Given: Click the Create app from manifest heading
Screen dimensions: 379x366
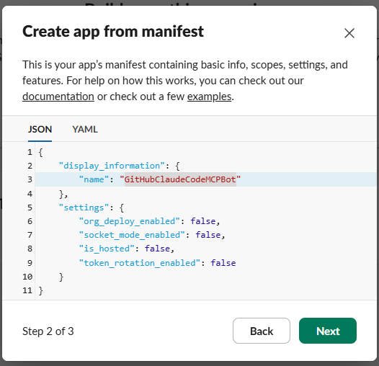Looking at the screenshot, I should (x=113, y=32).
